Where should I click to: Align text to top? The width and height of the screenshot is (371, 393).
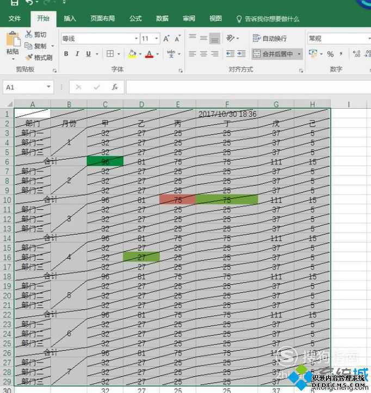(x=193, y=38)
